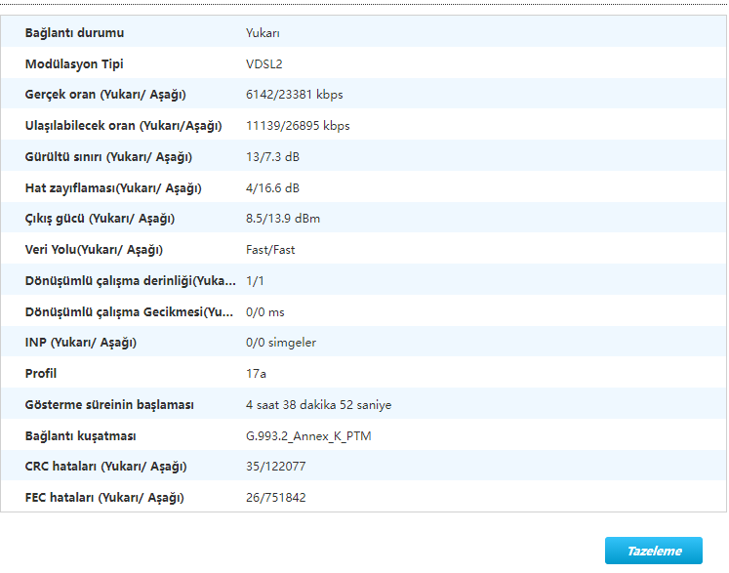Select 'Dönüşümlü çalışma Gecikmesi' label
Viewport: 729px width, 573px height.
coord(129,311)
